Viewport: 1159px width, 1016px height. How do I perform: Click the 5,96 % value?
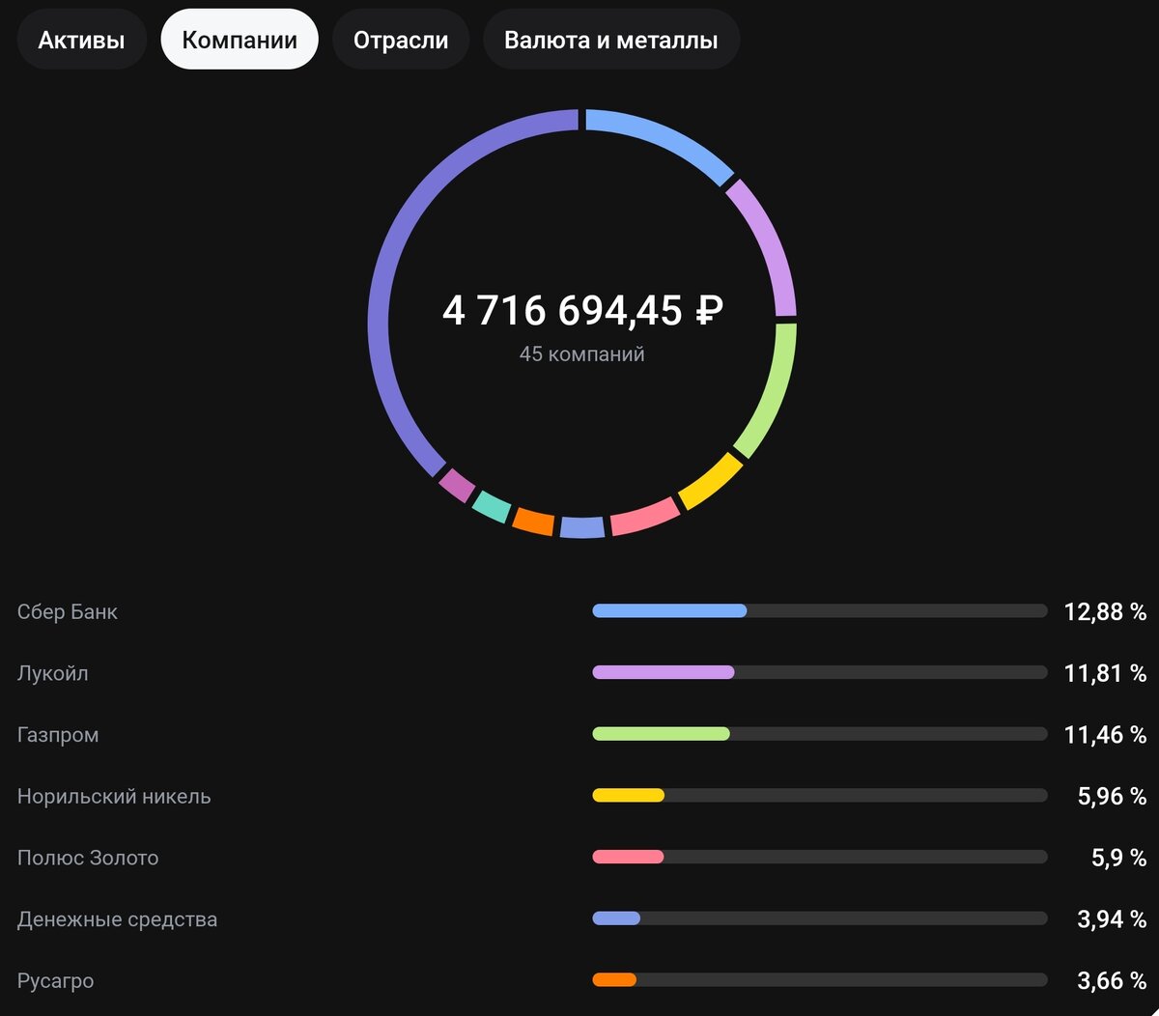coord(1112,797)
